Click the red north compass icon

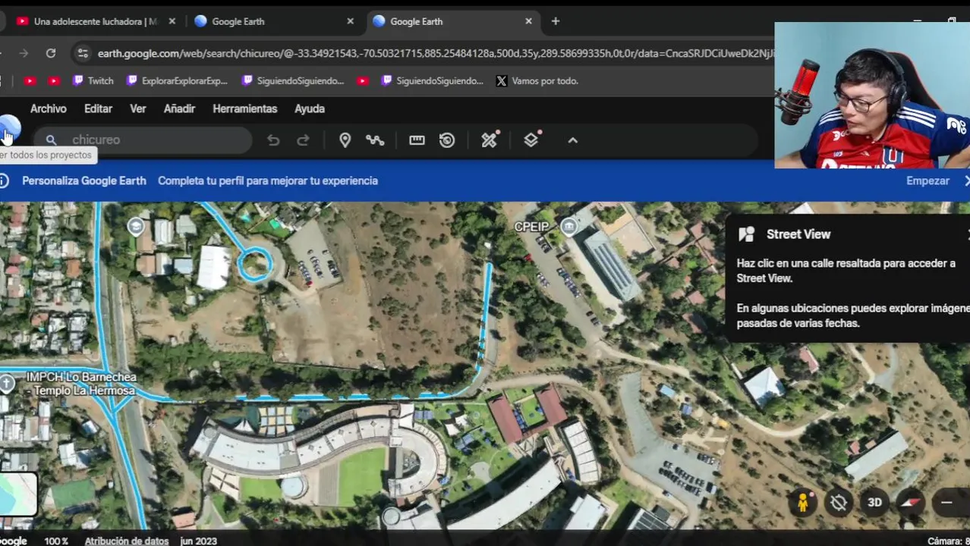coord(911,502)
